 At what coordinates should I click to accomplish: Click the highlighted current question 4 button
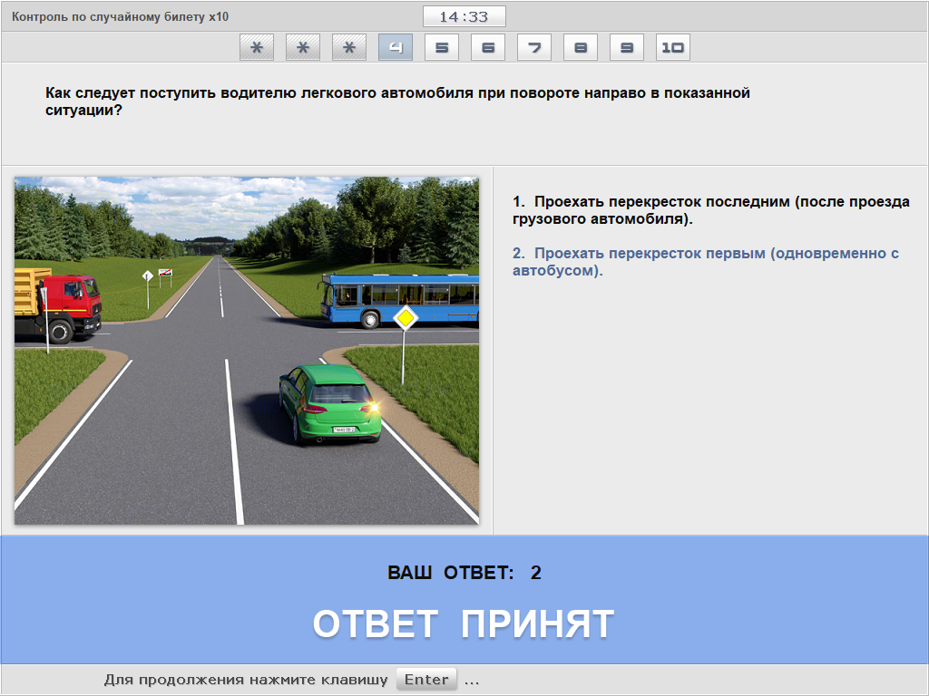[x=396, y=47]
